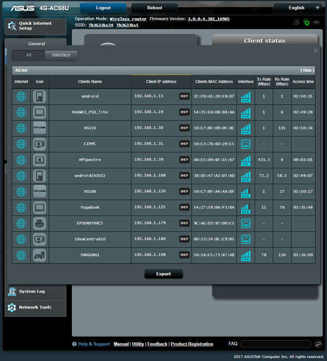This screenshot has height=361, width=327.
Task: Click the HPSpectre device icon
Action: point(39,160)
